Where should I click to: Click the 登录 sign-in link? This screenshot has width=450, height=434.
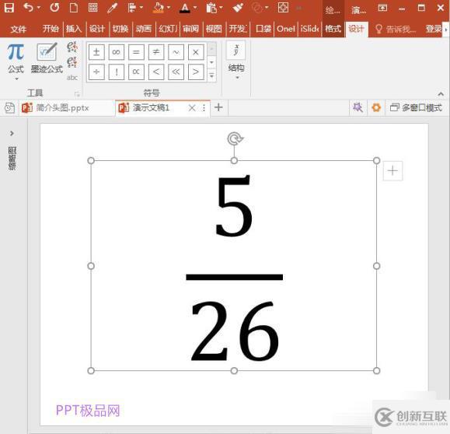[x=434, y=29]
